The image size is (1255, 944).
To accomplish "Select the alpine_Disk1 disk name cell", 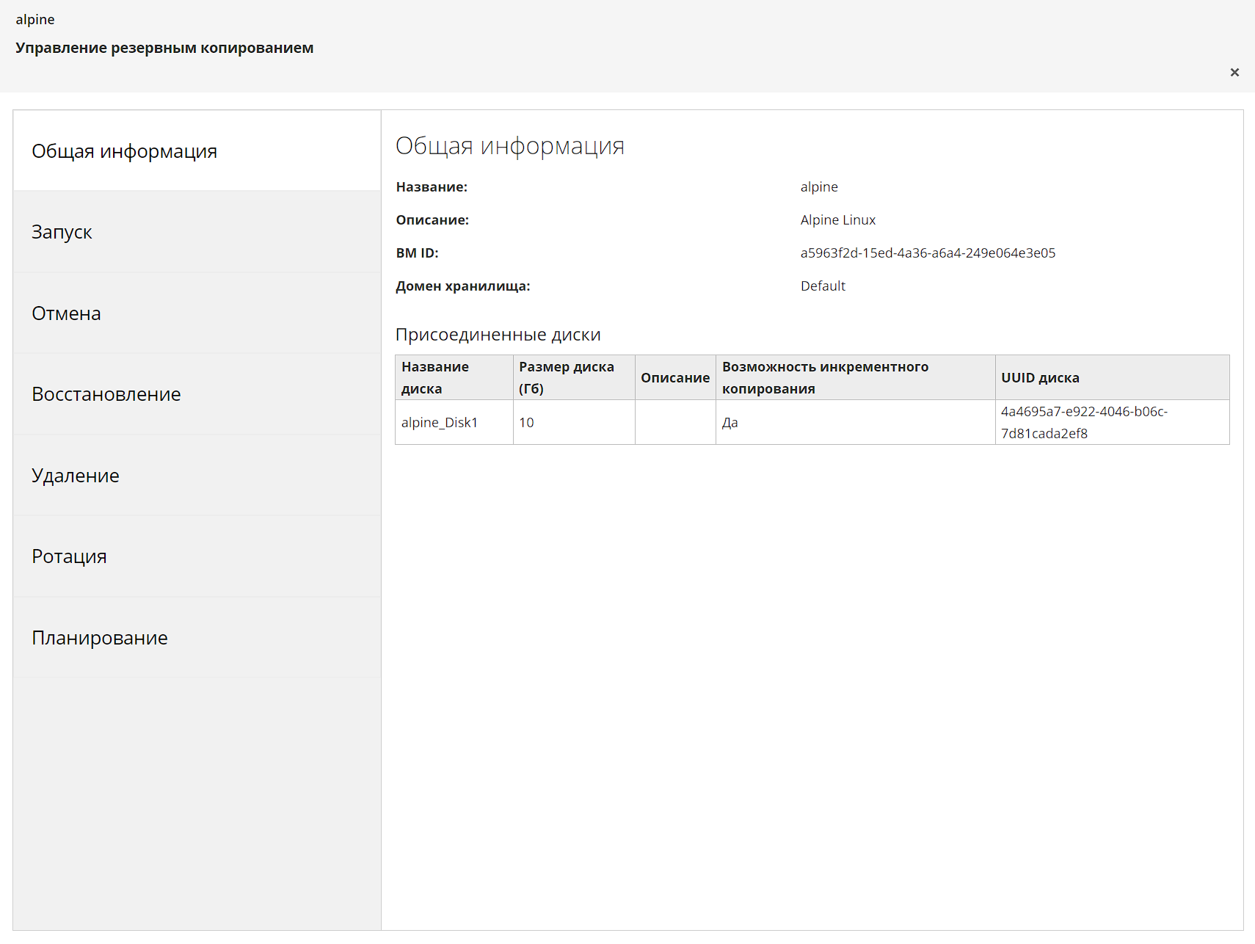I will [x=440, y=423].
